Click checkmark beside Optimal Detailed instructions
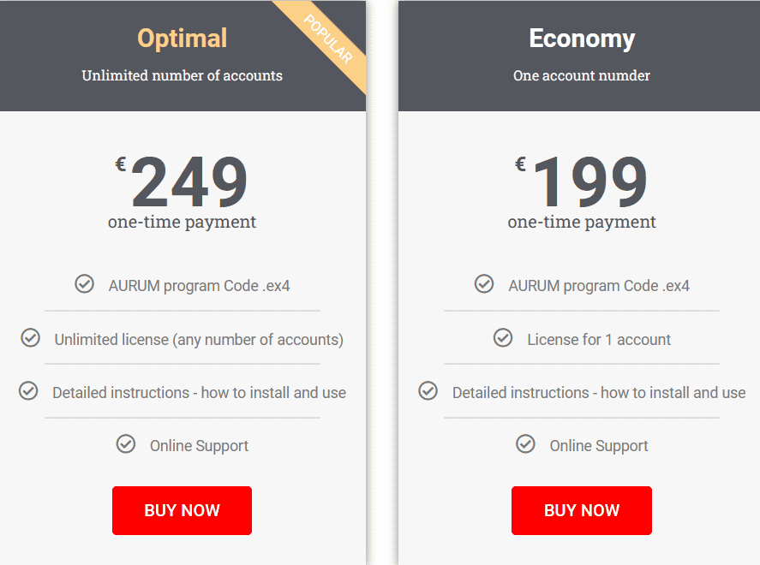Image resolution: width=760 pixels, height=565 pixels. tap(28, 390)
